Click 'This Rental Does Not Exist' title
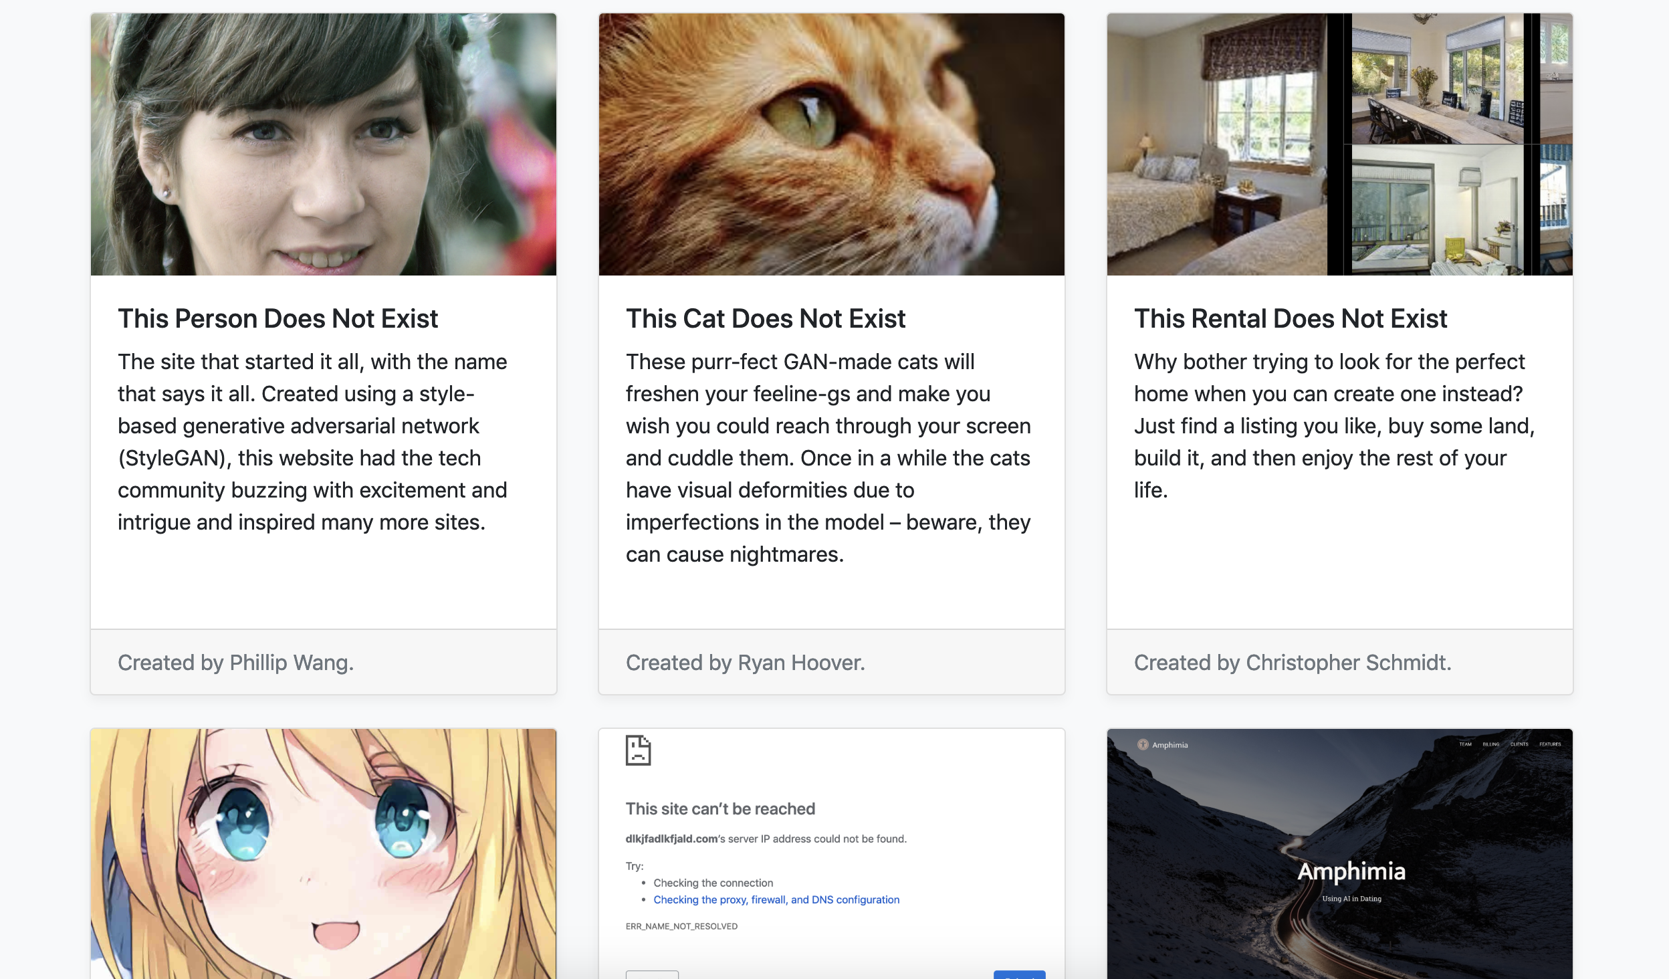This screenshot has width=1669, height=979. coord(1291,318)
